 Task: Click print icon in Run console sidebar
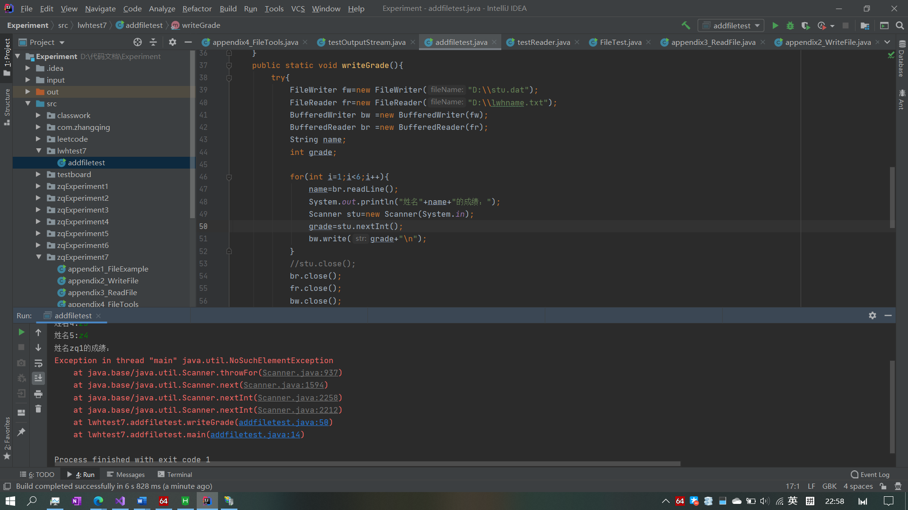38,394
